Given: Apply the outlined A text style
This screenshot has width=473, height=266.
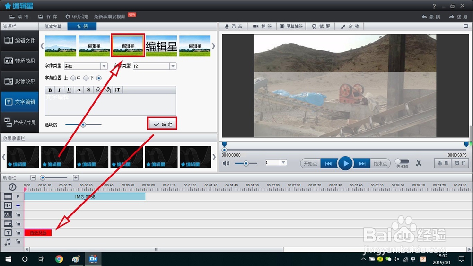Looking at the screenshot, I should 98,89.
